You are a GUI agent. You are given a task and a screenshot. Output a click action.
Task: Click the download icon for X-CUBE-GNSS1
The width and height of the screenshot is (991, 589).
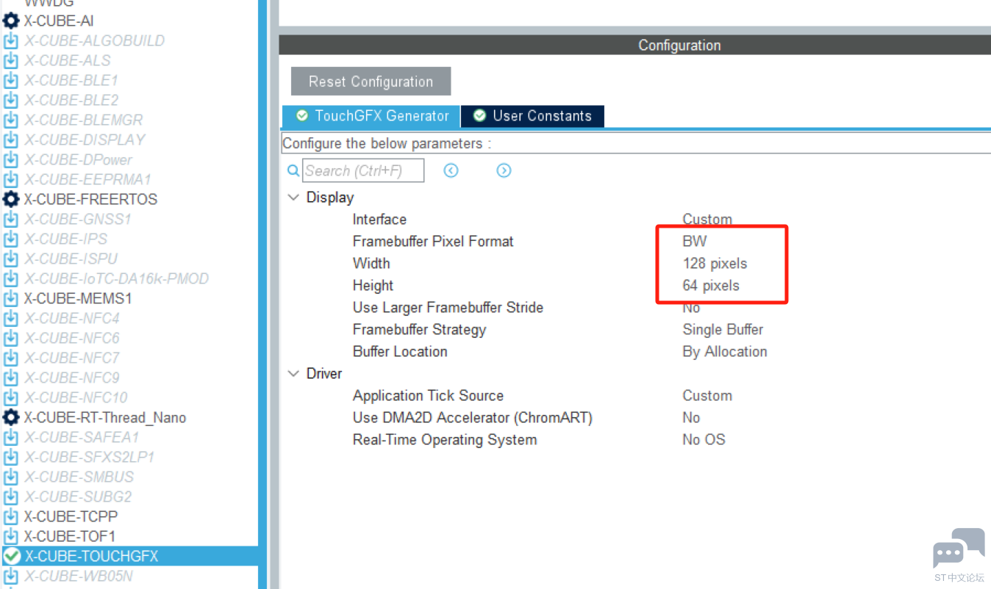click(x=11, y=220)
